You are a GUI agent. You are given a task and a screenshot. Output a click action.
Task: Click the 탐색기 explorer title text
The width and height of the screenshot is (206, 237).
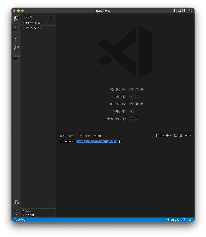(x=28, y=17)
